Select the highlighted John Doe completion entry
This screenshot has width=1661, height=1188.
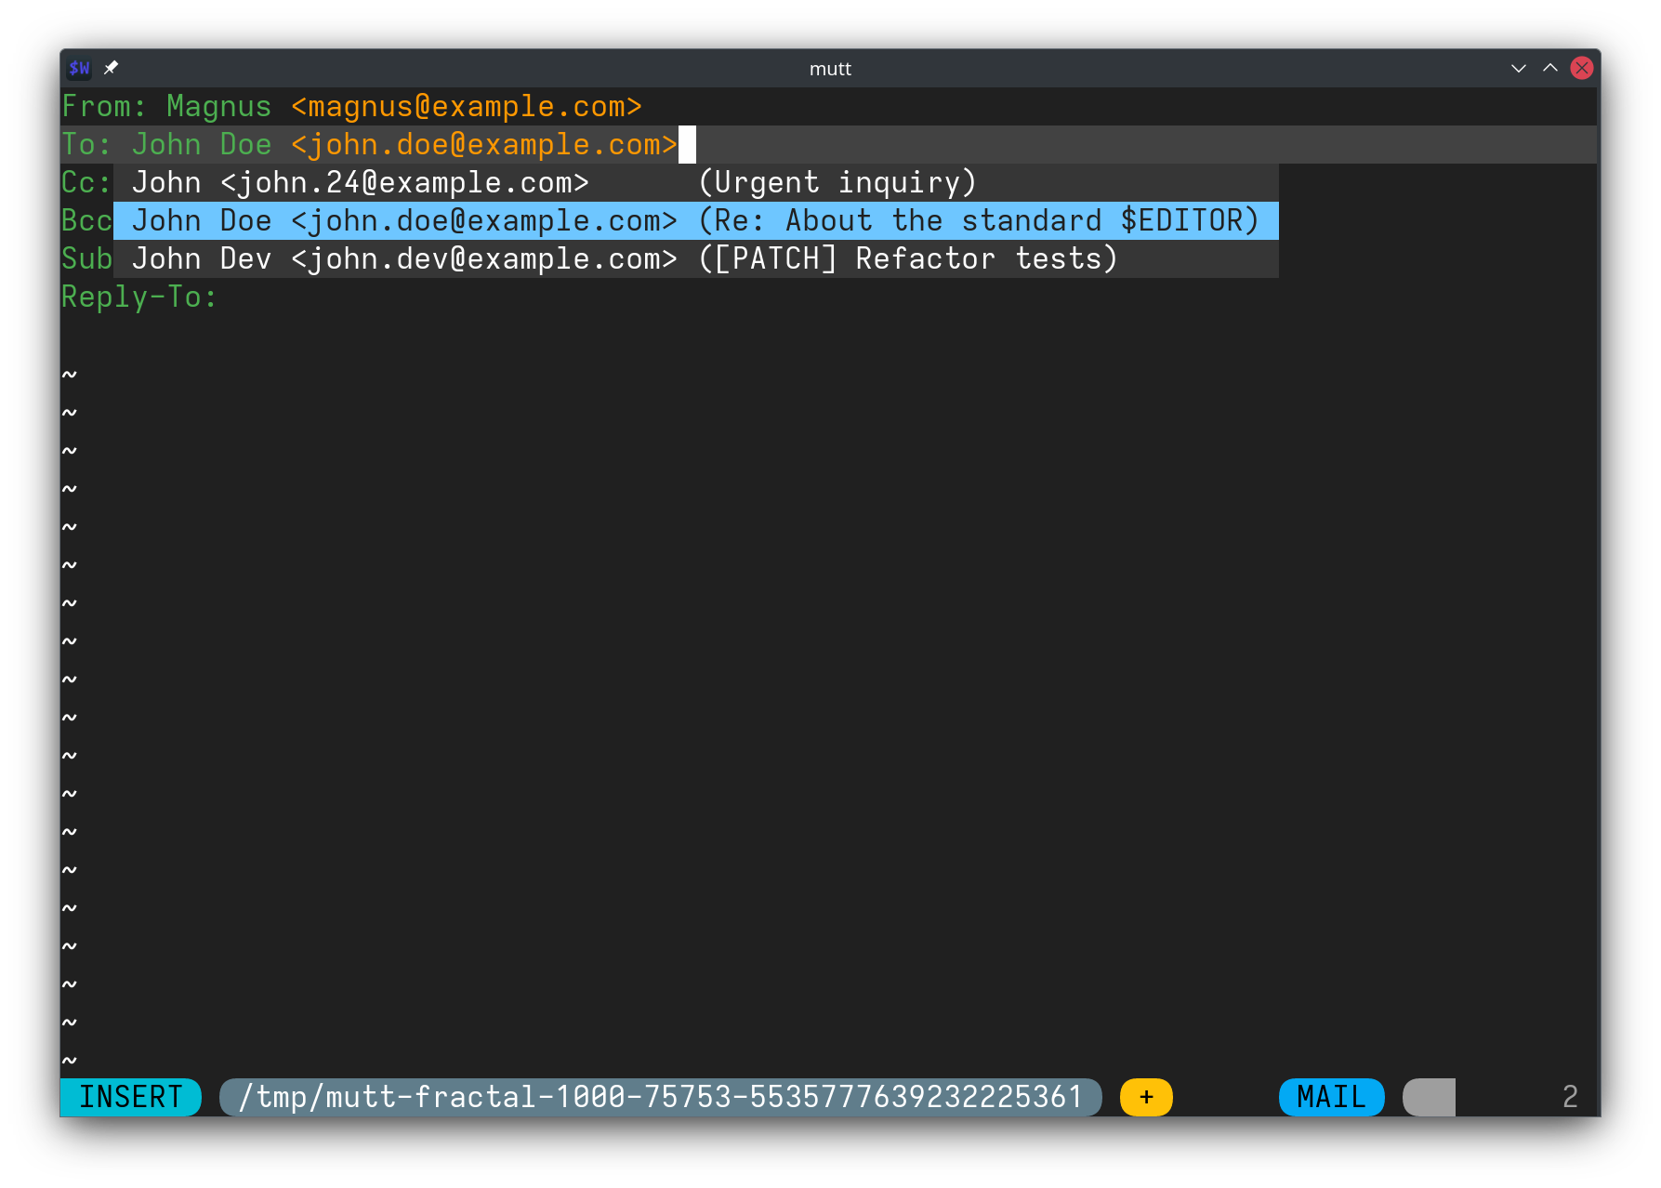(695, 220)
